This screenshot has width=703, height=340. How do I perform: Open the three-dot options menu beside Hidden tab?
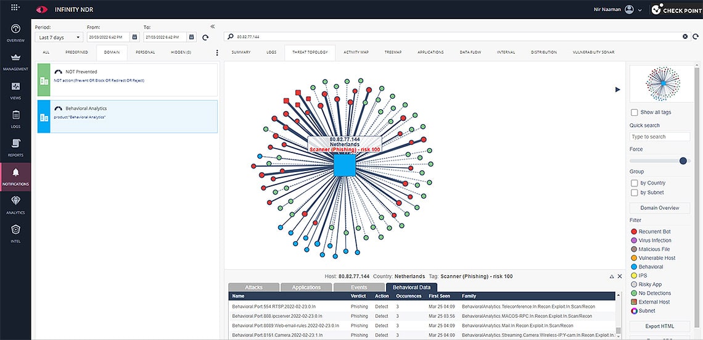[x=217, y=52]
